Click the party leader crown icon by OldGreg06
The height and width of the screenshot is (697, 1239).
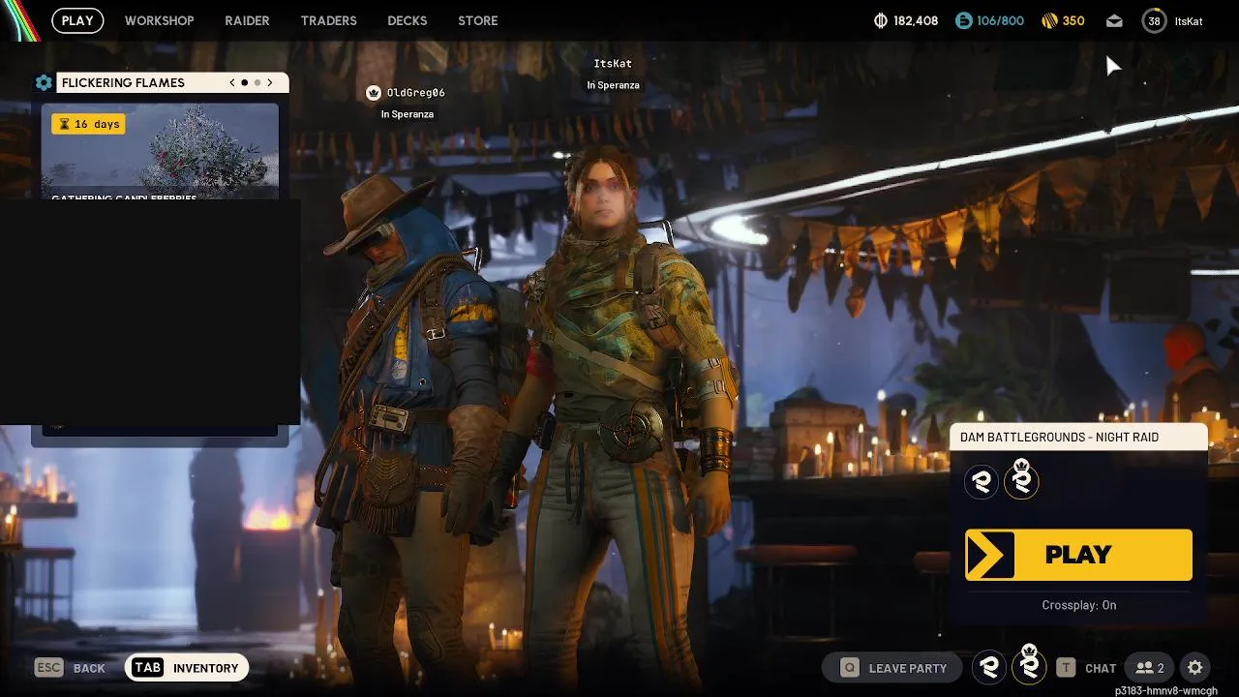pos(374,93)
